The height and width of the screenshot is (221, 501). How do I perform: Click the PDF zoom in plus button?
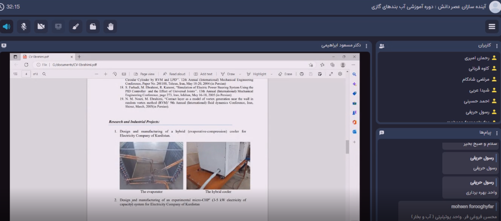[x=105, y=74]
